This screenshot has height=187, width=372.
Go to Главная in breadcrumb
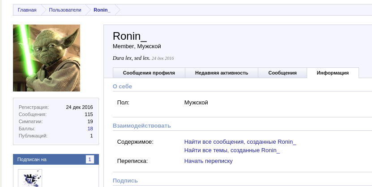[27, 10]
